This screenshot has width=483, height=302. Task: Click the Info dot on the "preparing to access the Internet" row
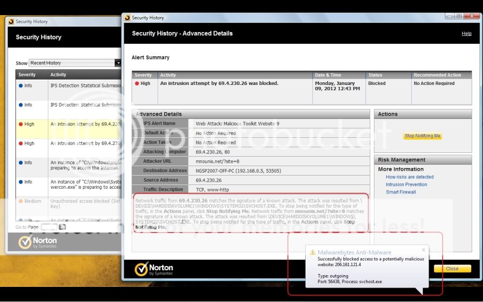tap(21, 163)
